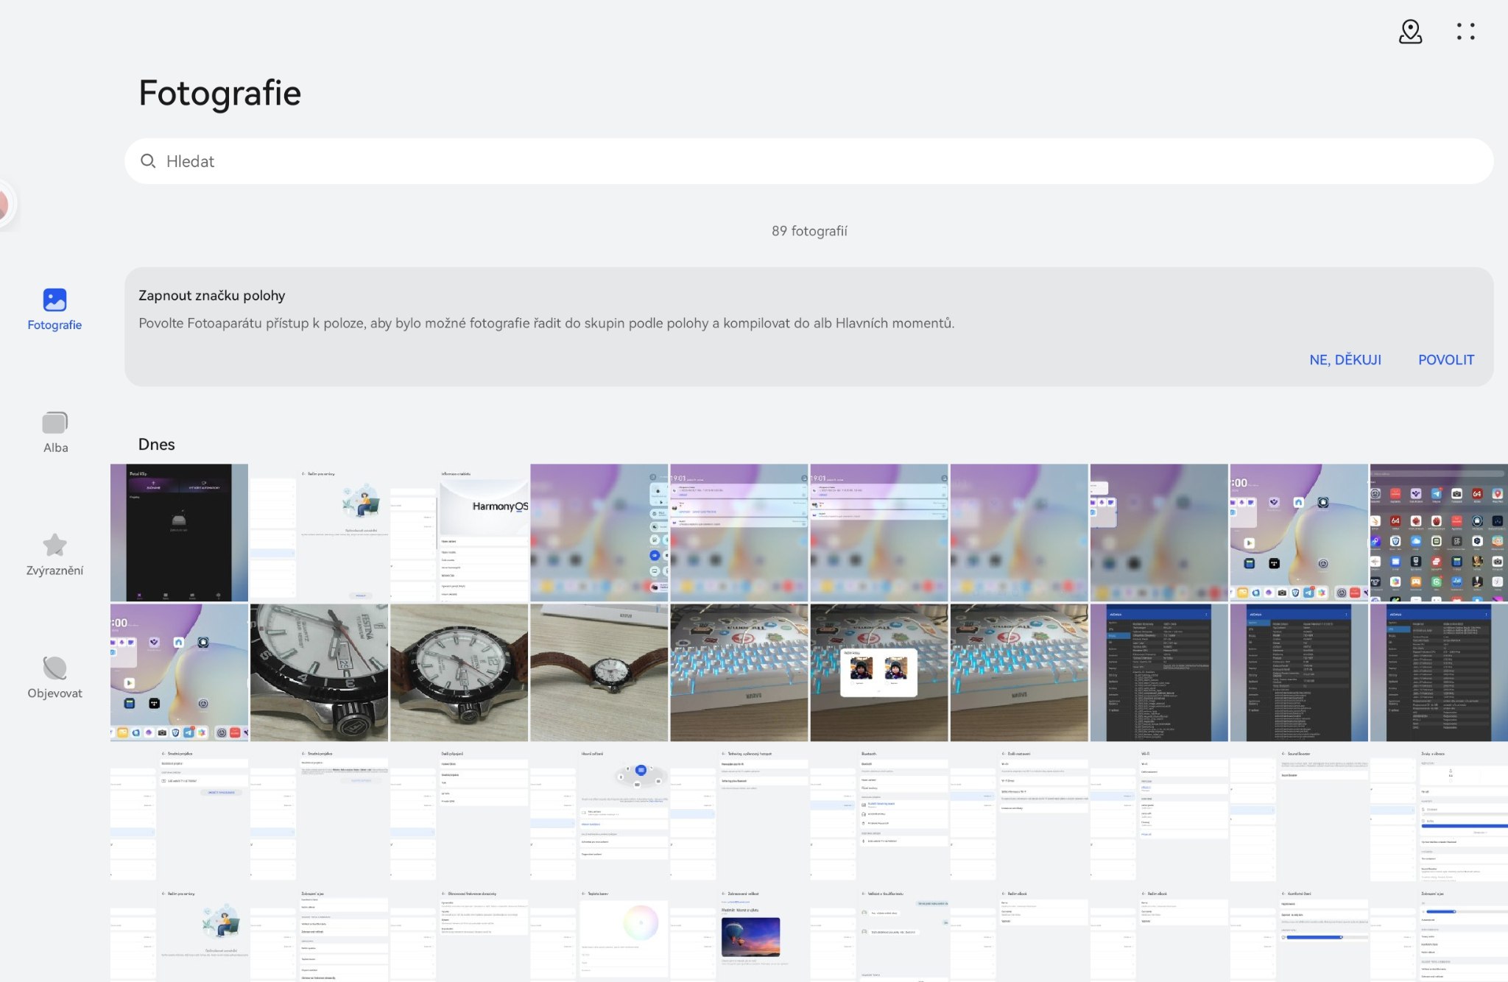Screen dimensions: 1508x982
Task: Open the HarmonyOS screenshot thumbnail
Action: (459, 532)
